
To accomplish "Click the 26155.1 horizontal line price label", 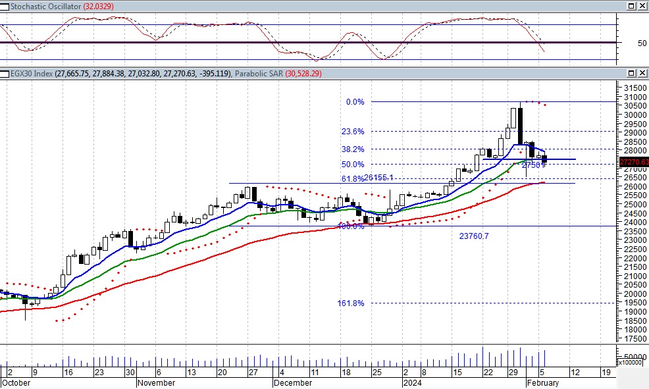I will (379, 178).
